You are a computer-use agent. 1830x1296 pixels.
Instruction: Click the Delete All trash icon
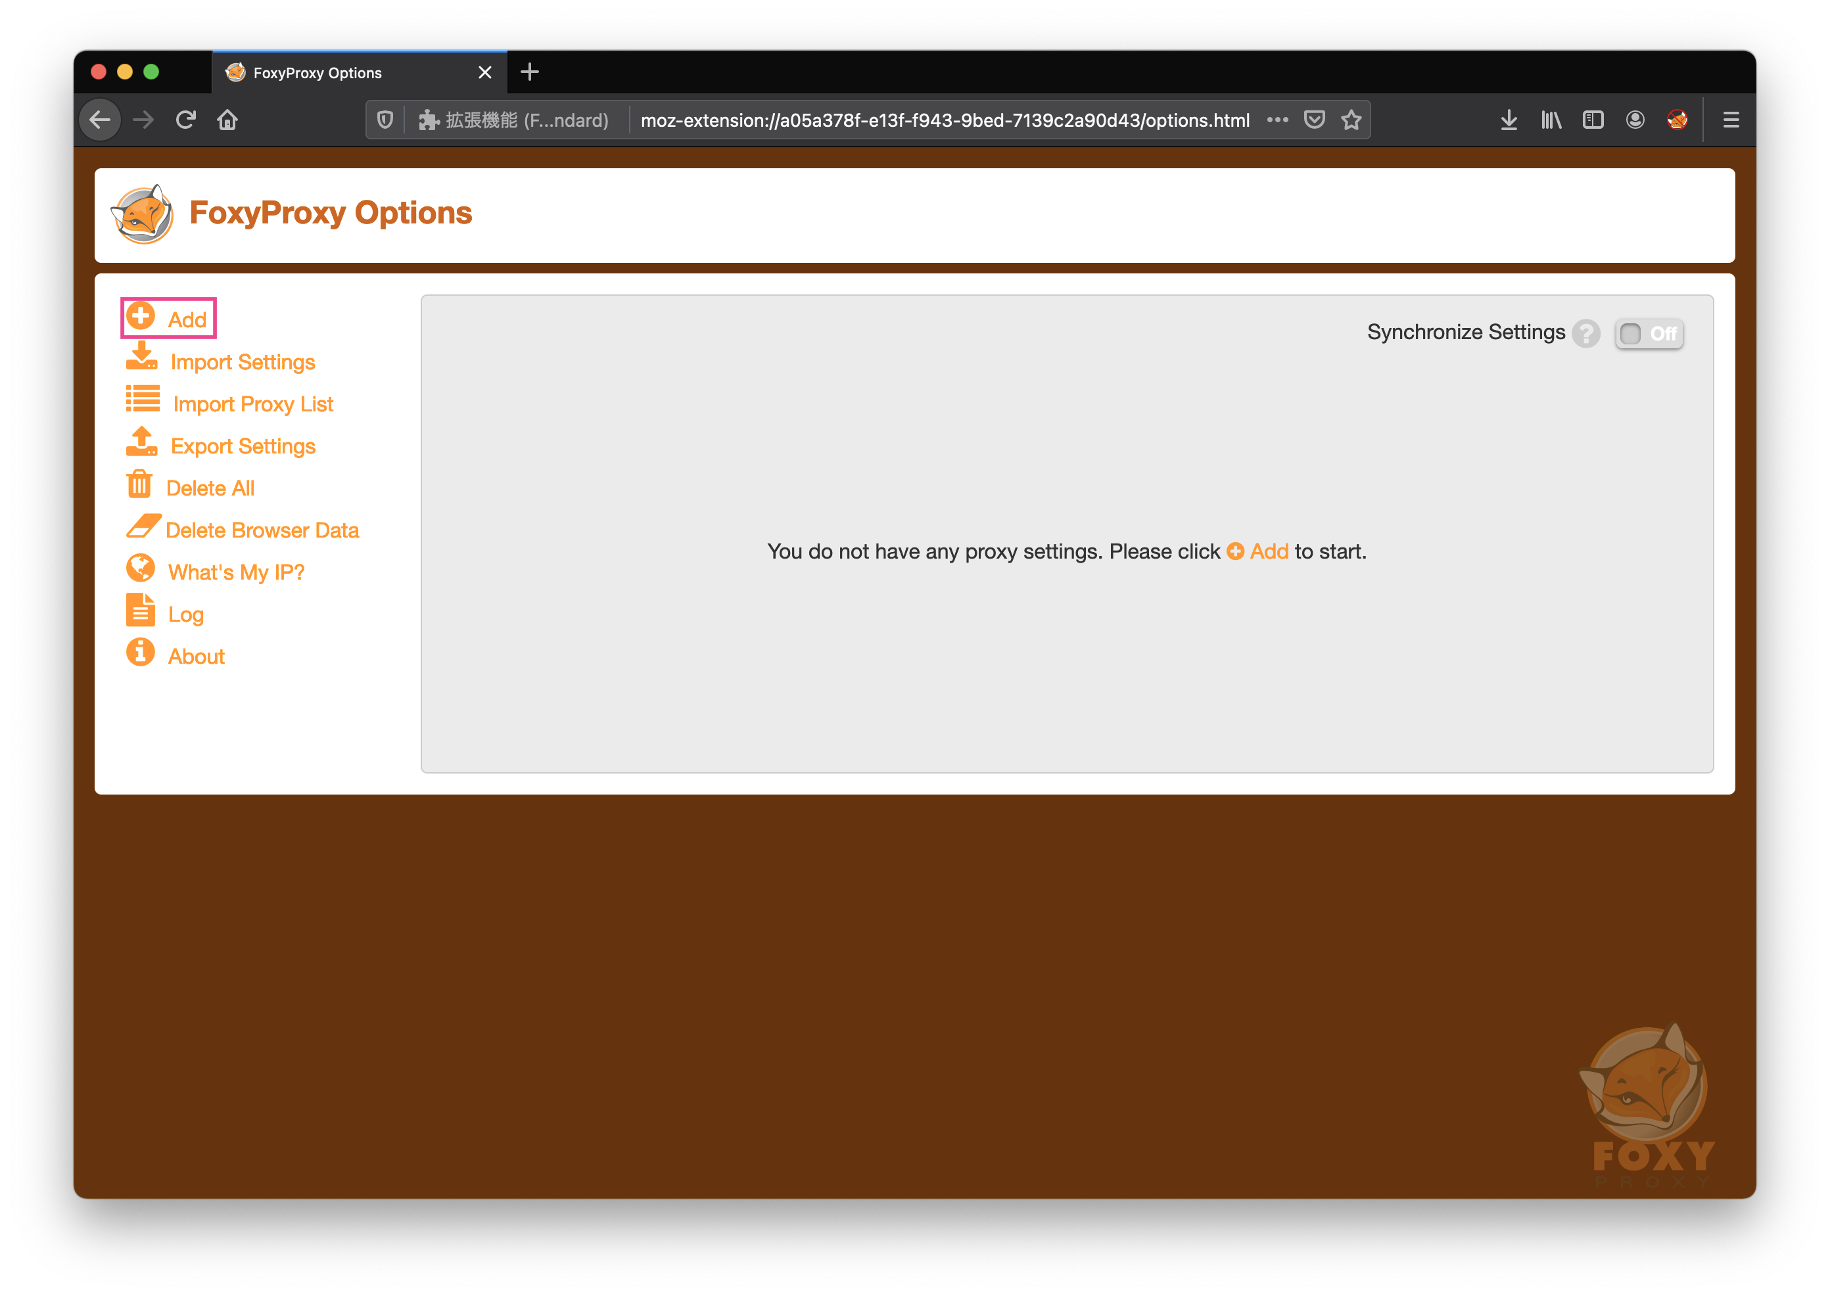[139, 484]
